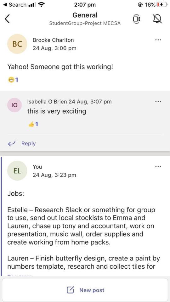The height and width of the screenshot is (302, 170).
Task: Tap the thumbs up reaction on the reply
Action: (x=33, y=125)
